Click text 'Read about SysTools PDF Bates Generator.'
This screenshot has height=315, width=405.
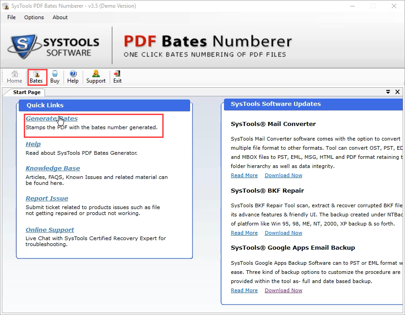(81, 153)
